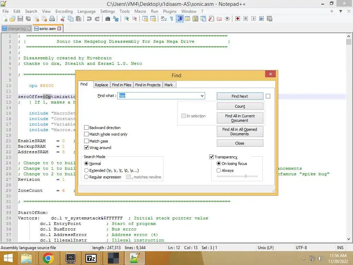Click the Copy toolbar icon
This screenshot has width=353, height=265.
coord(70,19)
